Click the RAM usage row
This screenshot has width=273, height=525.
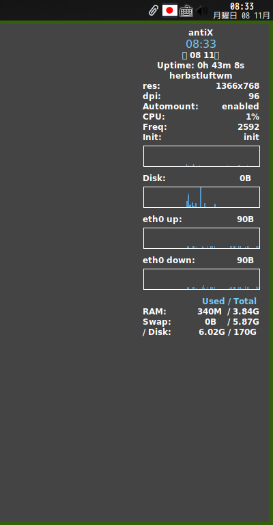(x=201, y=312)
